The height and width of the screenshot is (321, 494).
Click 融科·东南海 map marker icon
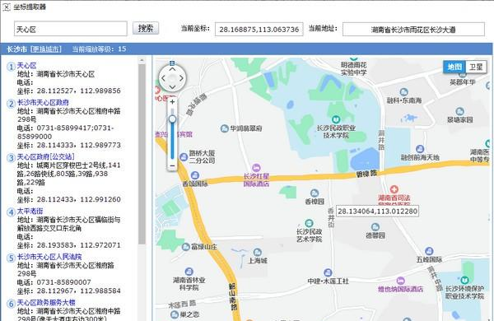(x=404, y=92)
